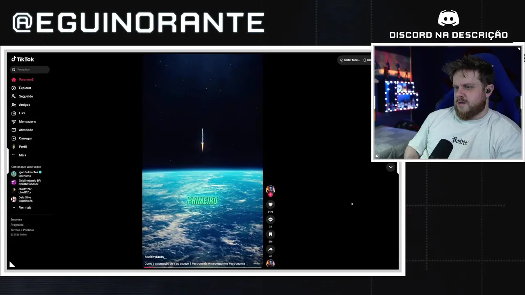Open chief117br followed account
Screen dimensions: 525x295
pos(21,191)
